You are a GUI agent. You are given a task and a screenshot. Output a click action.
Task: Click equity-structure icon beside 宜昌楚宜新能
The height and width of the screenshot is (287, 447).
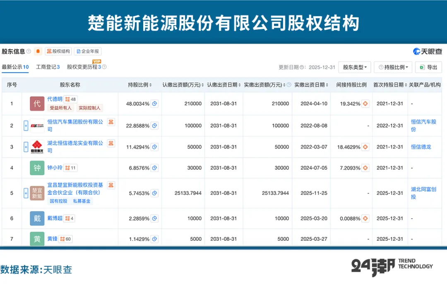tap(111, 185)
